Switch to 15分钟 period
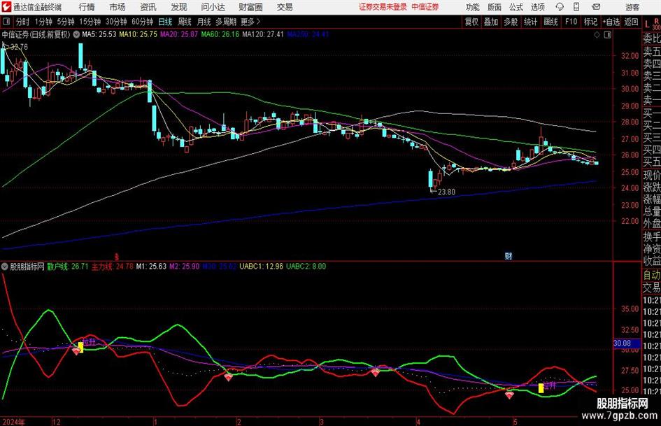 [x=90, y=22]
